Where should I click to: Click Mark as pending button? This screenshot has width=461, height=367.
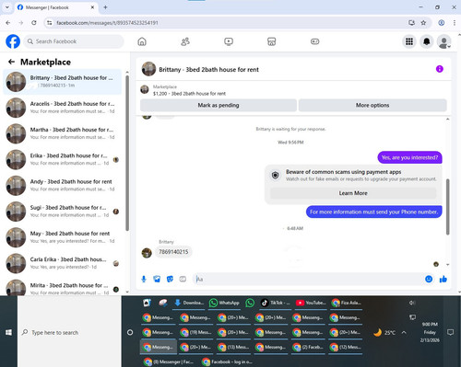[x=219, y=105]
